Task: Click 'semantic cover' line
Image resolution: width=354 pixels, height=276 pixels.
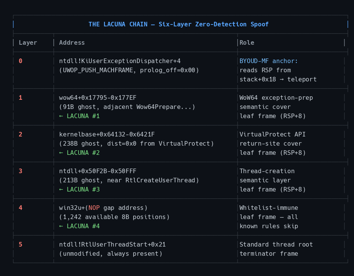Action: tap(265, 107)
